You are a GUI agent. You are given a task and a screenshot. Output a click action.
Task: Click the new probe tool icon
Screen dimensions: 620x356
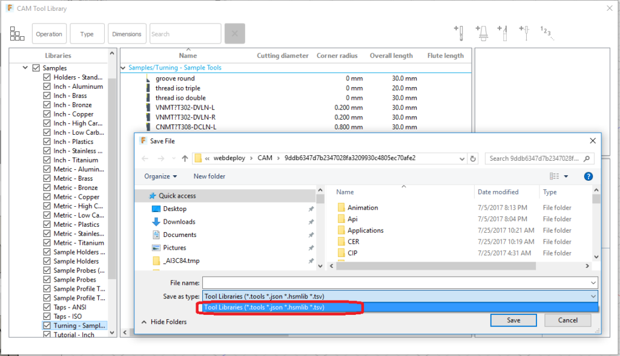(x=524, y=33)
